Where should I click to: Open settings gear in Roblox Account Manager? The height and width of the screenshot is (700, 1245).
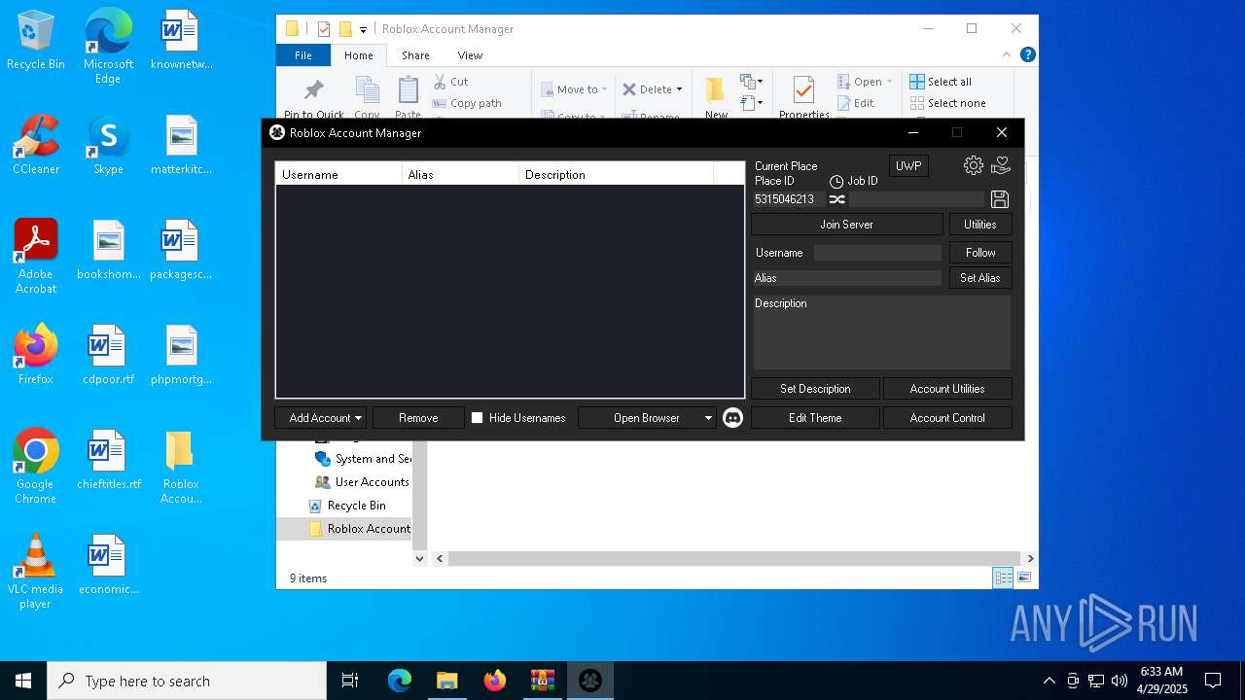pyautogui.click(x=973, y=165)
